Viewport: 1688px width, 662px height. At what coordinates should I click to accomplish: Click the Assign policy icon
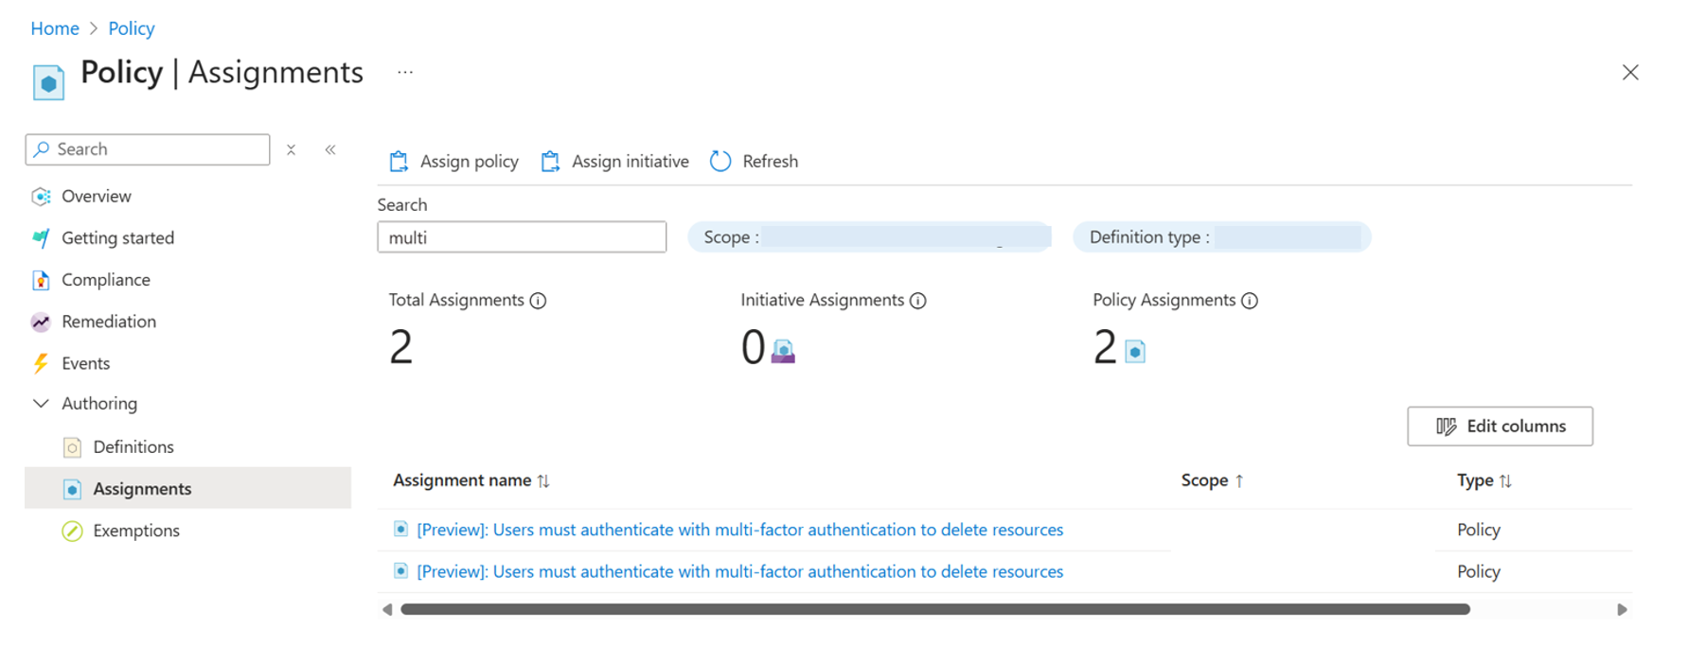[x=399, y=162]
